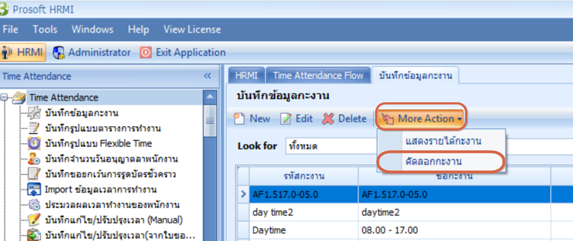The width and height of the screenshot is (573, 241).
Task: Open บันทึกรูปแบบ Flexible Time clock icon
Action: [34, 144]
